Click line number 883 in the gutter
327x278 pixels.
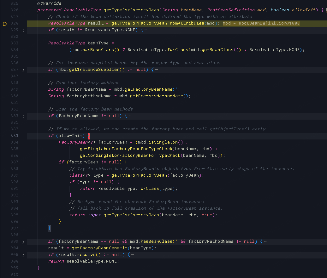15,136
